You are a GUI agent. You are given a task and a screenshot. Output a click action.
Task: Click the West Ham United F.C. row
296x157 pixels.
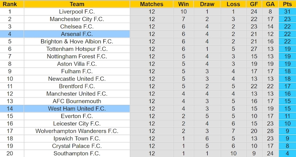point(148,109)
